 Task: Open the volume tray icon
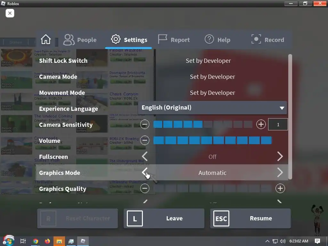[x=283, y=241]
